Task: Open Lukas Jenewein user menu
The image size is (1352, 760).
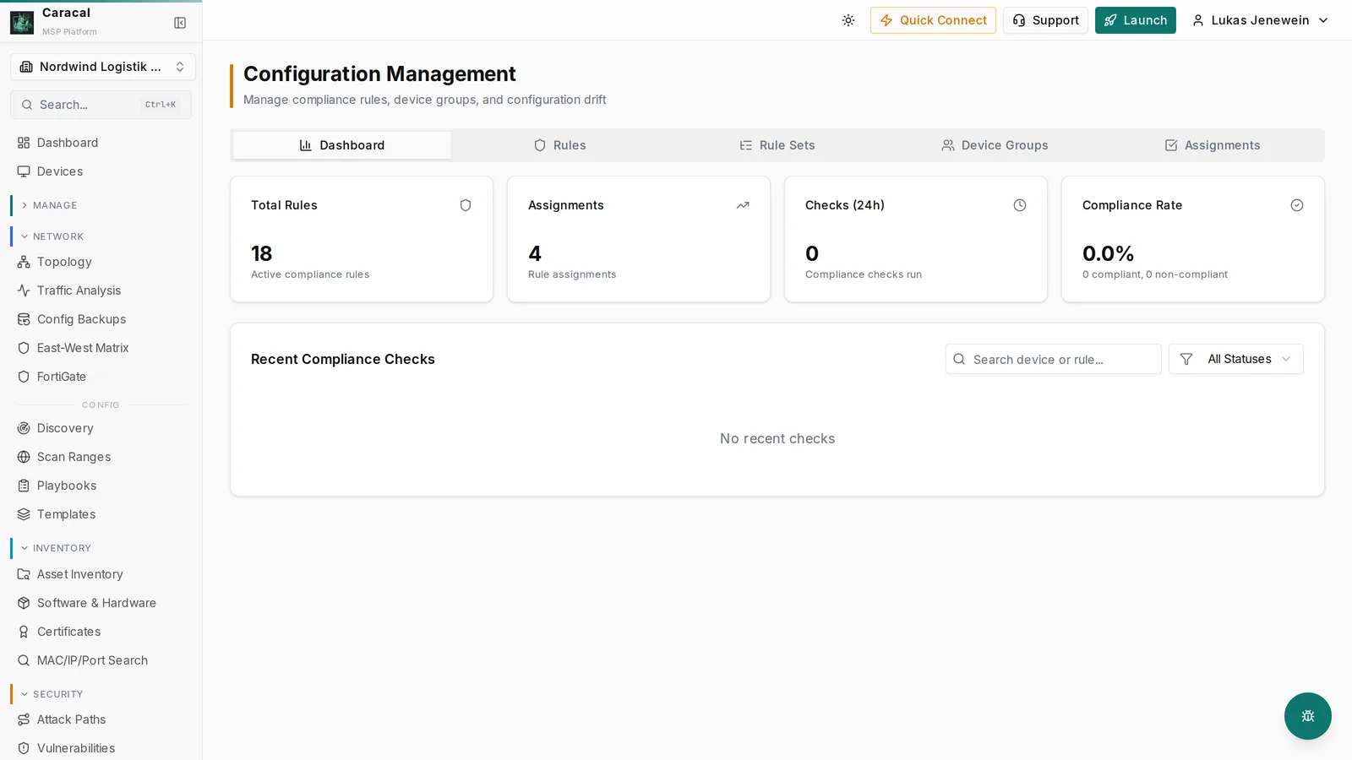Action: pyautogui.click(x=1260, y=20)
